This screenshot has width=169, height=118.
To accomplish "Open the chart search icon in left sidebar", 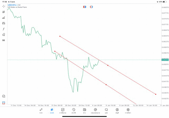I will (x=3, y=96).
